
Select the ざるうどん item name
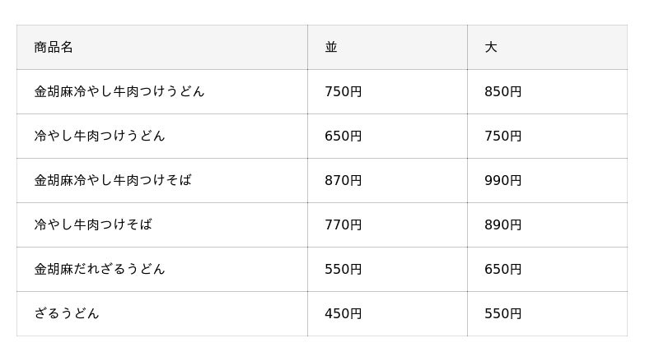(67, 313)
